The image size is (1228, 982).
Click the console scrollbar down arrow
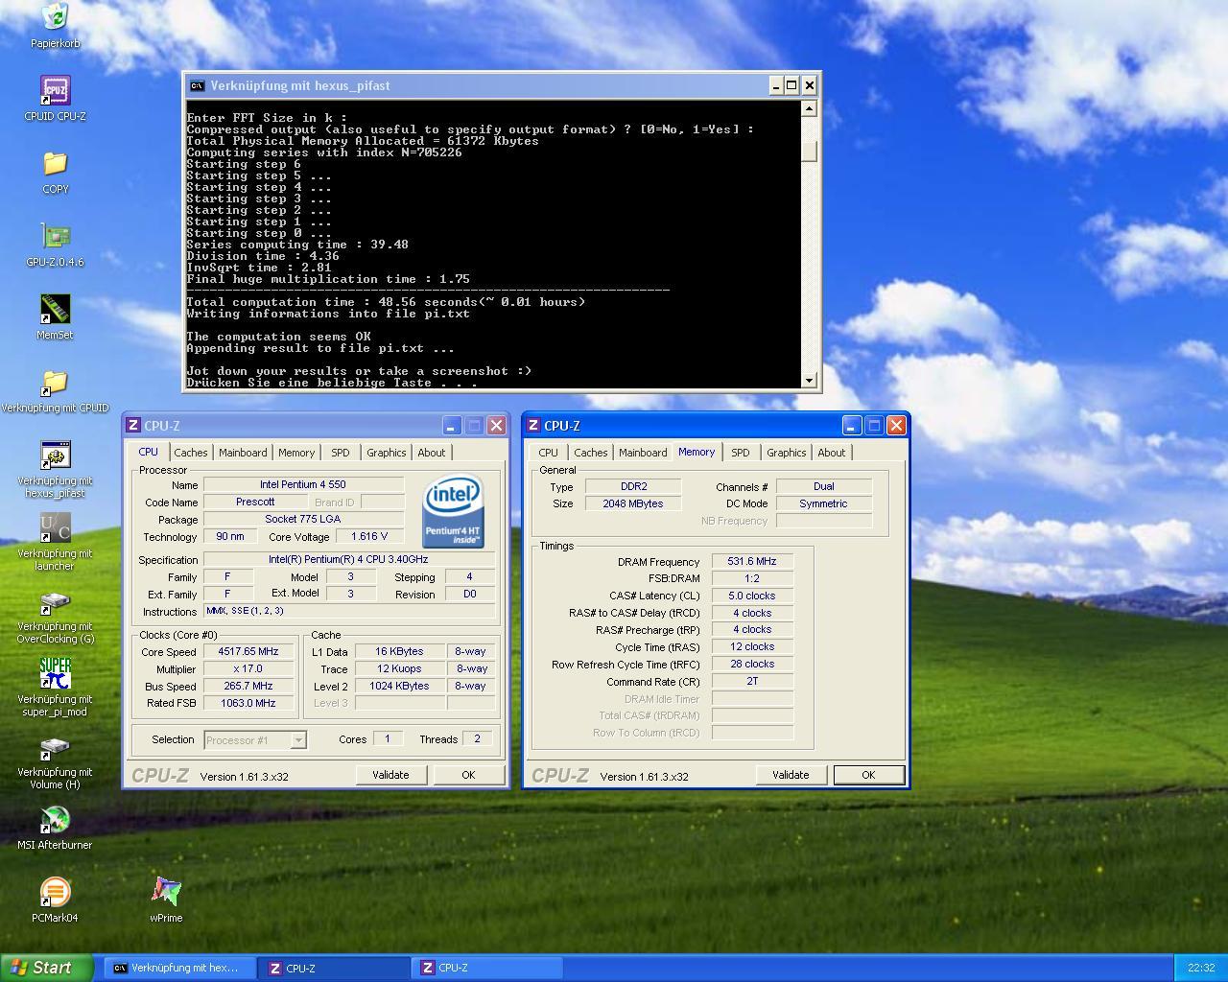pyautogui.click(x=809, y=381)
